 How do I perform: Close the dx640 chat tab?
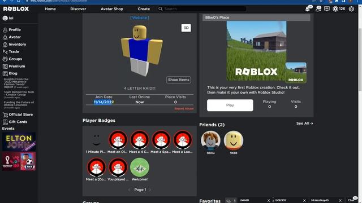coord(269,201)
